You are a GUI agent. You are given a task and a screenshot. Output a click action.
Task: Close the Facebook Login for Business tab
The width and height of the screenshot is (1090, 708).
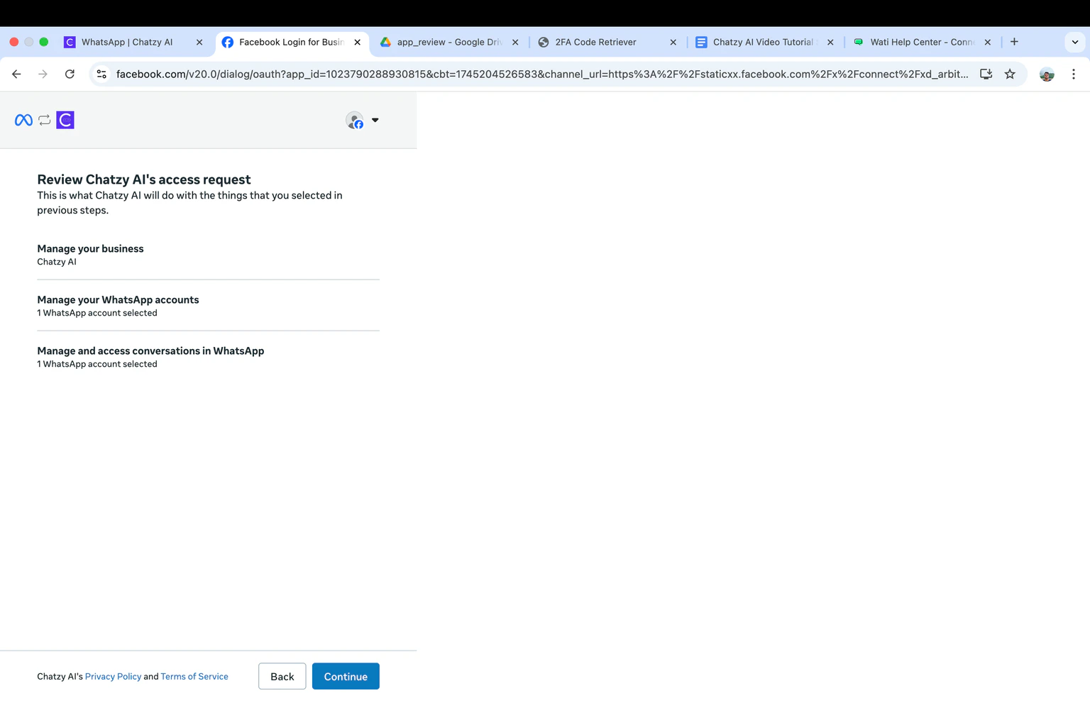pos(358,42)
